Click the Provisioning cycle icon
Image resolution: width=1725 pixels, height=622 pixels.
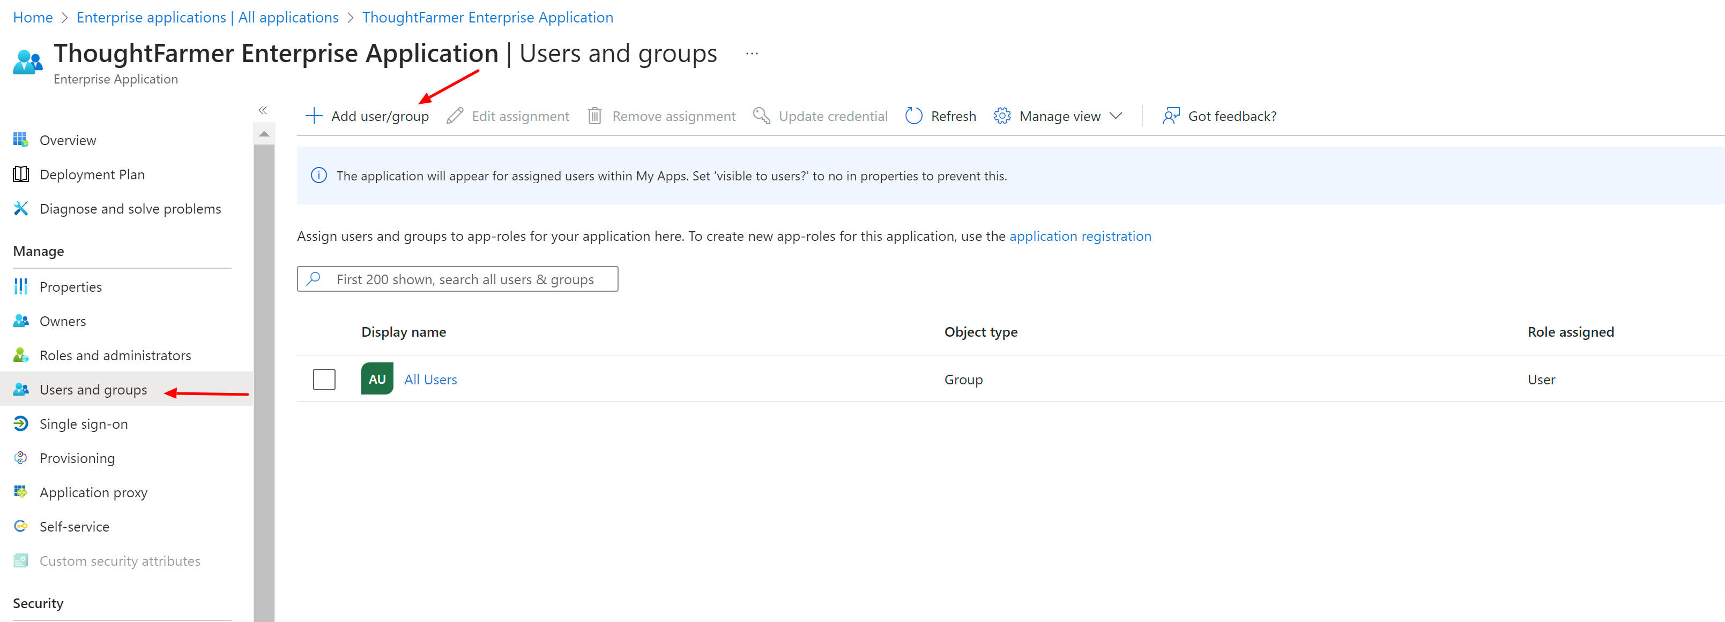(21, 458)
